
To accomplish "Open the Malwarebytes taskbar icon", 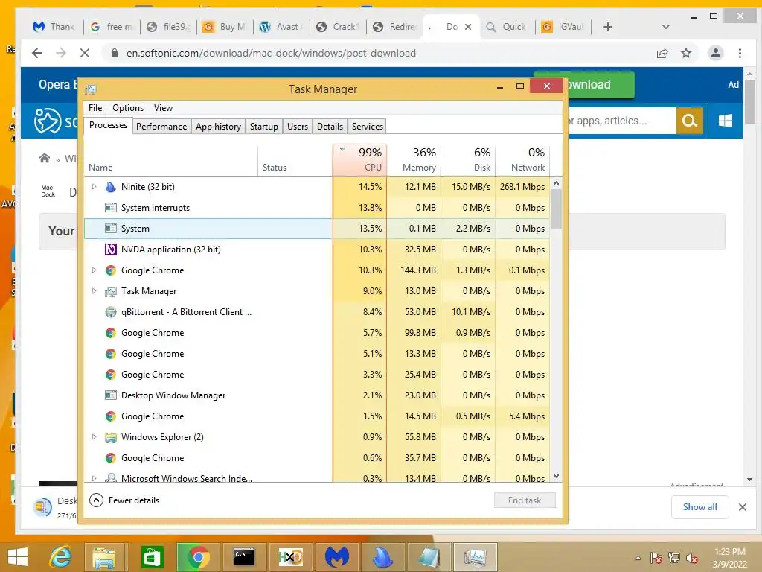I will pos(337,557).
